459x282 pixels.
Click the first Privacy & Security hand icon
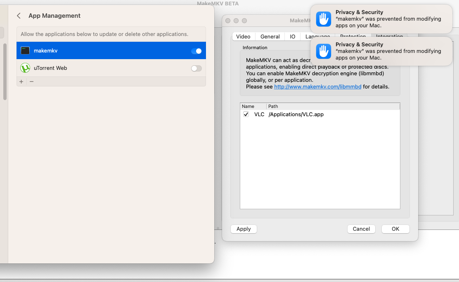tap(324, 19)
